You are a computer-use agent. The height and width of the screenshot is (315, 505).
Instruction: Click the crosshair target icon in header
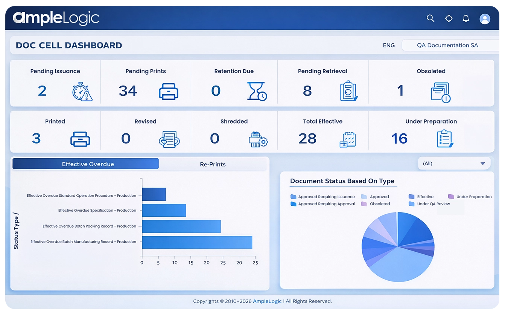tap(449, 18)
